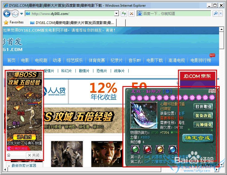
Task: Click horizontal scrollbar right arrow
Action: [x=217, y=169]
